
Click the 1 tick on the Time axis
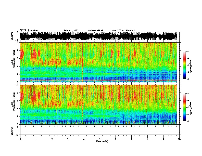tap(36, 139)
